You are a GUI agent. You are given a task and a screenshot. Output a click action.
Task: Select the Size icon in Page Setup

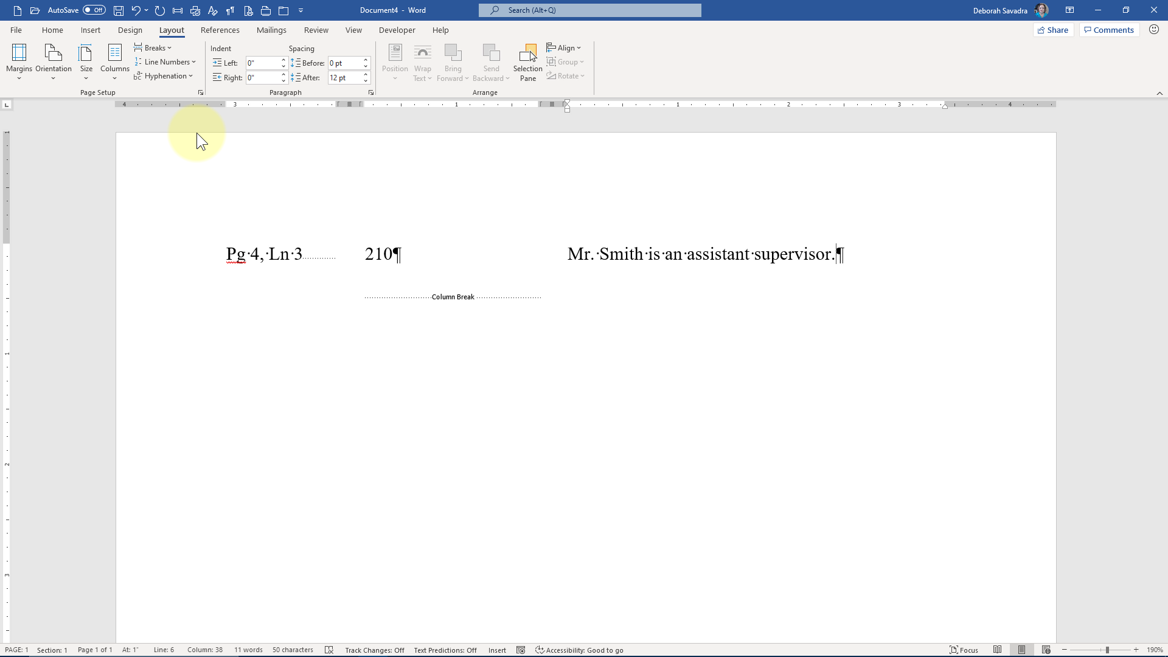pyautogui.click(x=86, y=61)
